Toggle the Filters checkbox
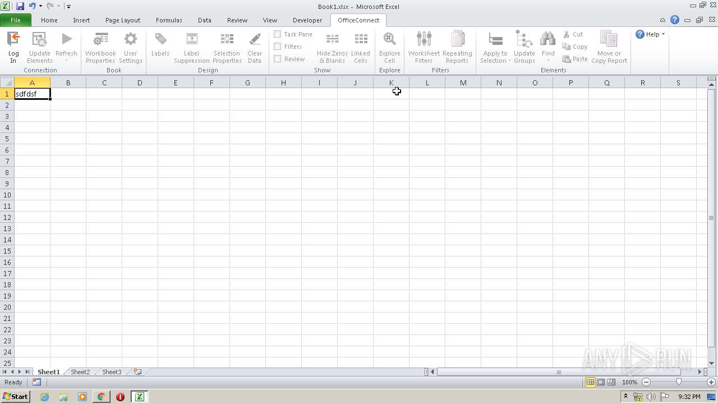The width and height of the screenshot is (718, 404). [x=277, y=47]
